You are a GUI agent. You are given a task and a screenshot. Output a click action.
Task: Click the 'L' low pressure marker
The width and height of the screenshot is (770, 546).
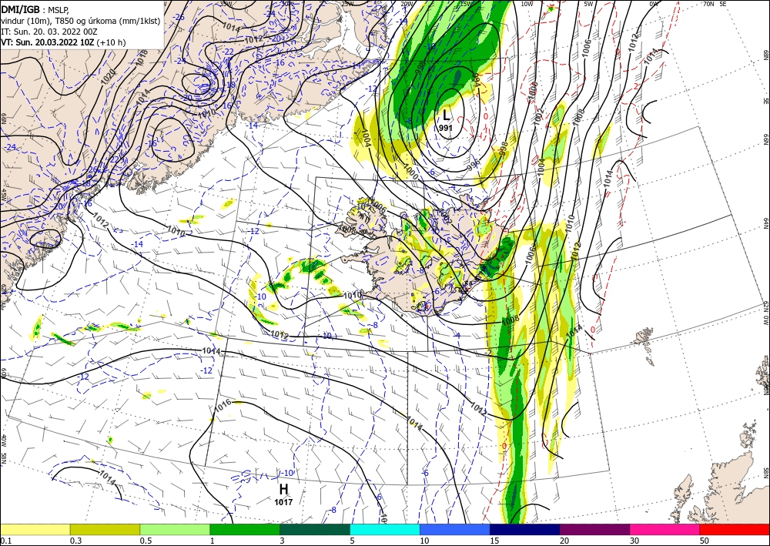(446, 116)
